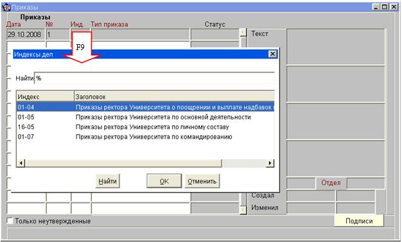
Task: Select row 16-05 по личному составу
Action: [x=145, y=127]
